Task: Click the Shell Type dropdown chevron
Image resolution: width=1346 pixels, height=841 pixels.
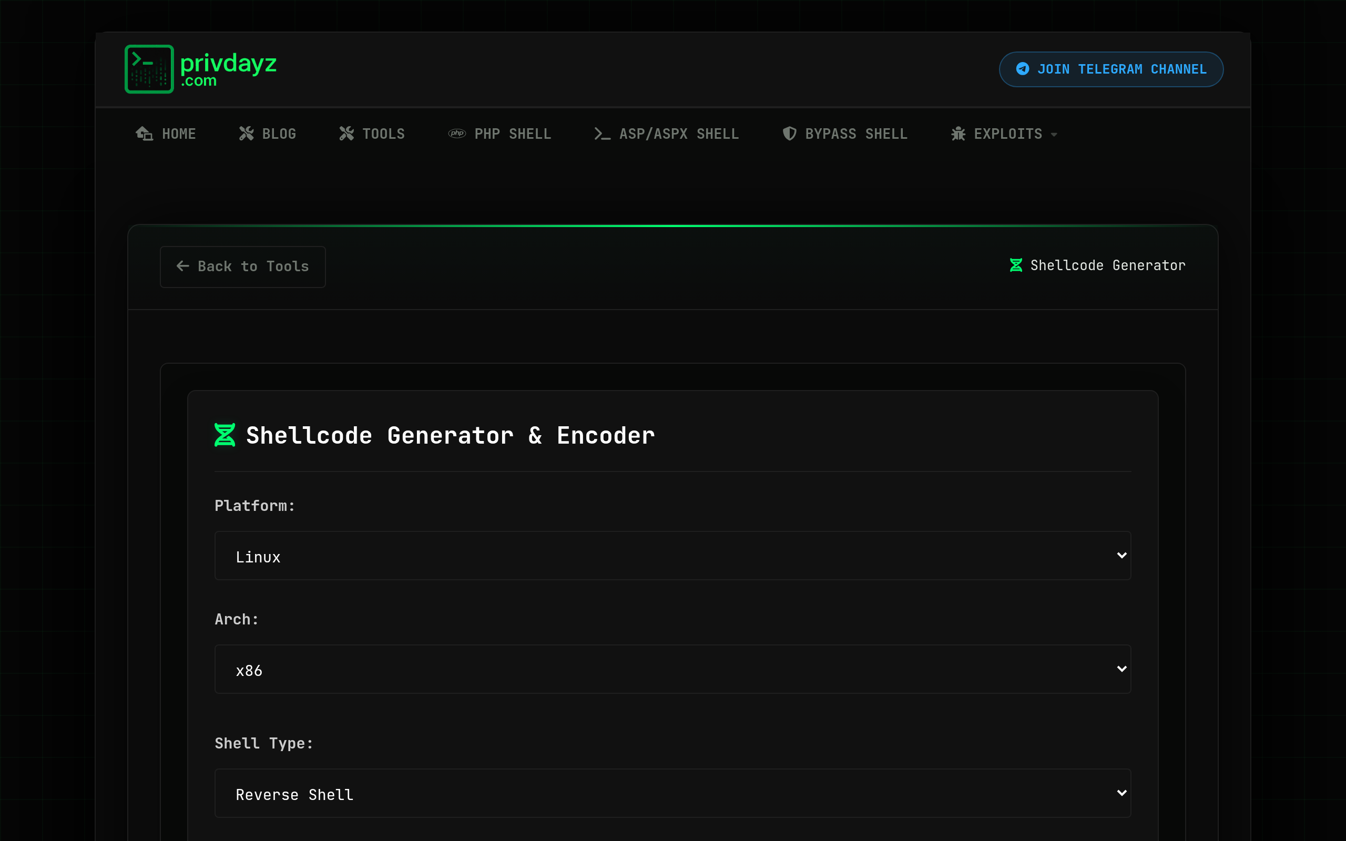Action: pyautogui.click(x=1121, y=793)
